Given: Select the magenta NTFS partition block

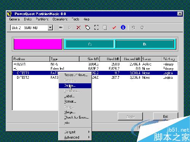Looking at the screenshot, I should click(38, 44).
